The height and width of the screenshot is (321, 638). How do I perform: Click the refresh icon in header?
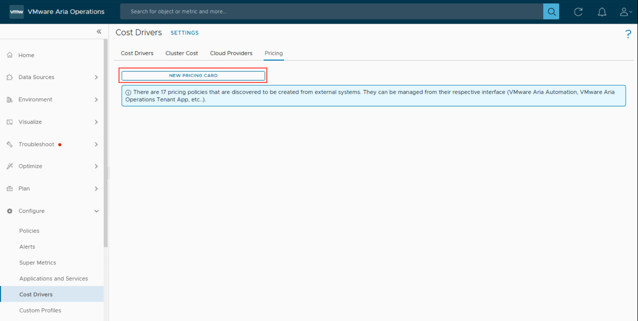tap(578, 12)
